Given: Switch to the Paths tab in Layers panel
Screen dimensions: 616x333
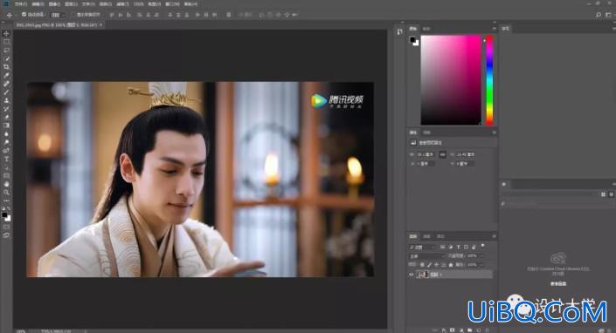Looking at the screenshot, I should (x=440, y=236).
